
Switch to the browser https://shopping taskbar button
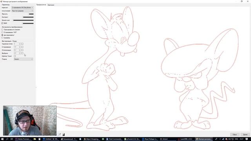point(92,139)
